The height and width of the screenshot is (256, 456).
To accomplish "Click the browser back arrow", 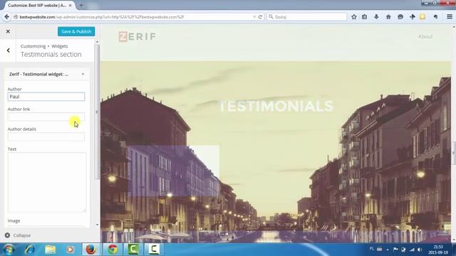I will click(x=6, y=17).
